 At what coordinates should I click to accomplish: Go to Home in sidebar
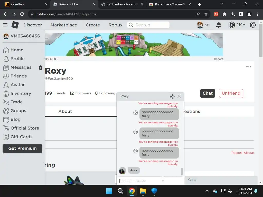(x=13, y=50)
